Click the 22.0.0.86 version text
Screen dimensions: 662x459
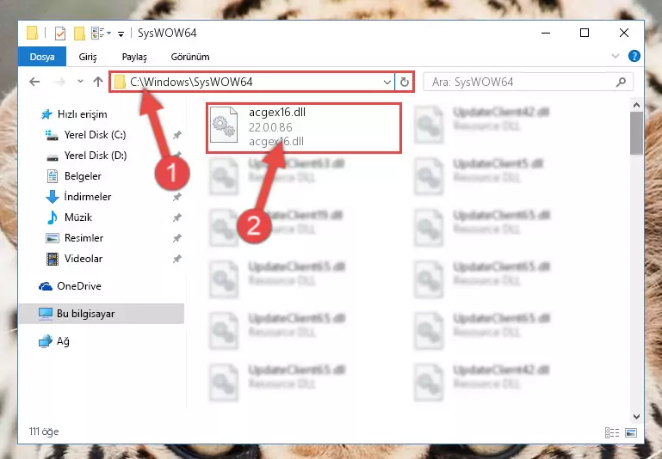270,127
